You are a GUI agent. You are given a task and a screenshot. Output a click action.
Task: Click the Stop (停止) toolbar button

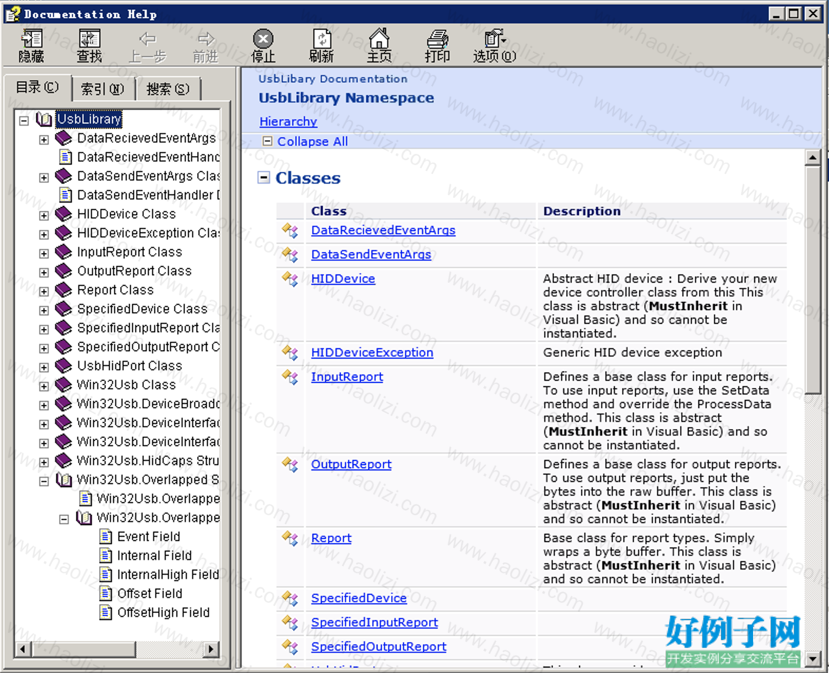pos(263,45)
